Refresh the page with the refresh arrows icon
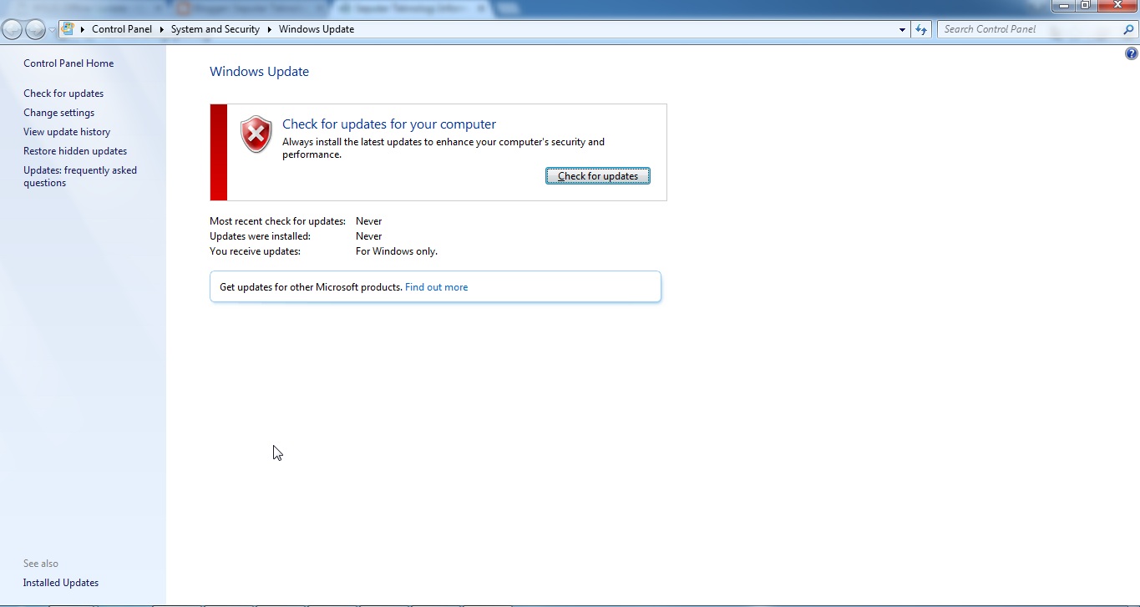The height and width of the screenshot is (607, 1140). point(920,28)
